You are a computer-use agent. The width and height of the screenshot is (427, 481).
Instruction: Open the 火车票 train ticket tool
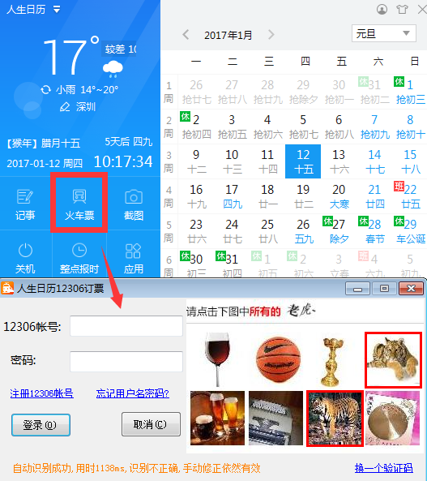(x=79, y=204)
